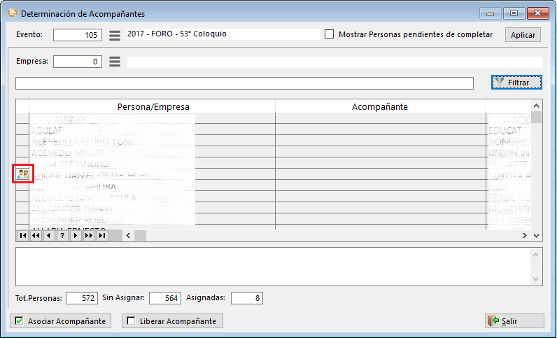
Task: Click the companion icon in the highlighted row
Action: click(22, 174)
